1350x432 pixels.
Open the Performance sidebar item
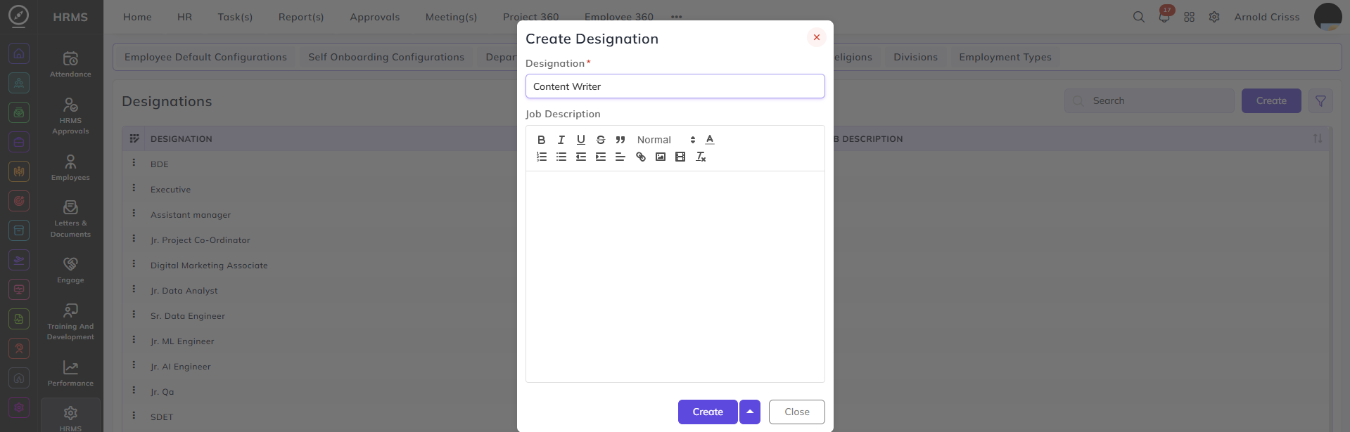point(70,373)
